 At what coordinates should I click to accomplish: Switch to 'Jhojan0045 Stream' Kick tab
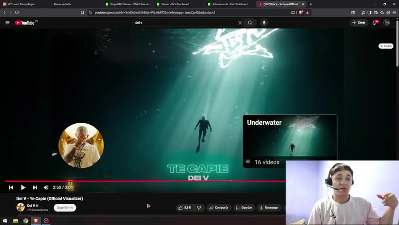click(x=128, y=4)
